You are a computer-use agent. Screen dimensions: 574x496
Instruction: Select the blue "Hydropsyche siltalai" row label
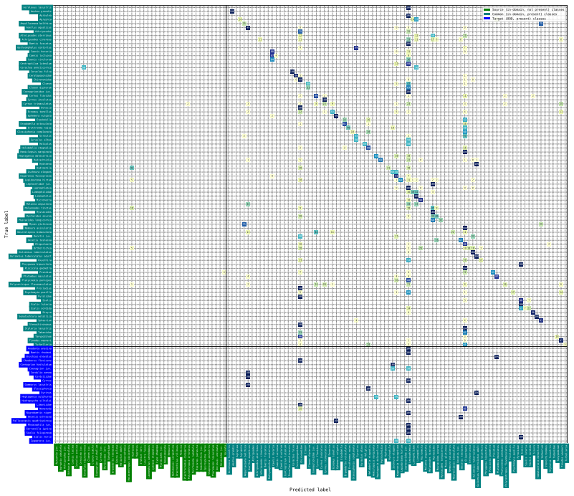tap(37, 401)
